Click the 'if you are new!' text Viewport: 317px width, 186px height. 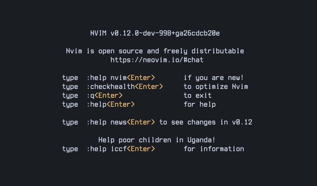214,78
